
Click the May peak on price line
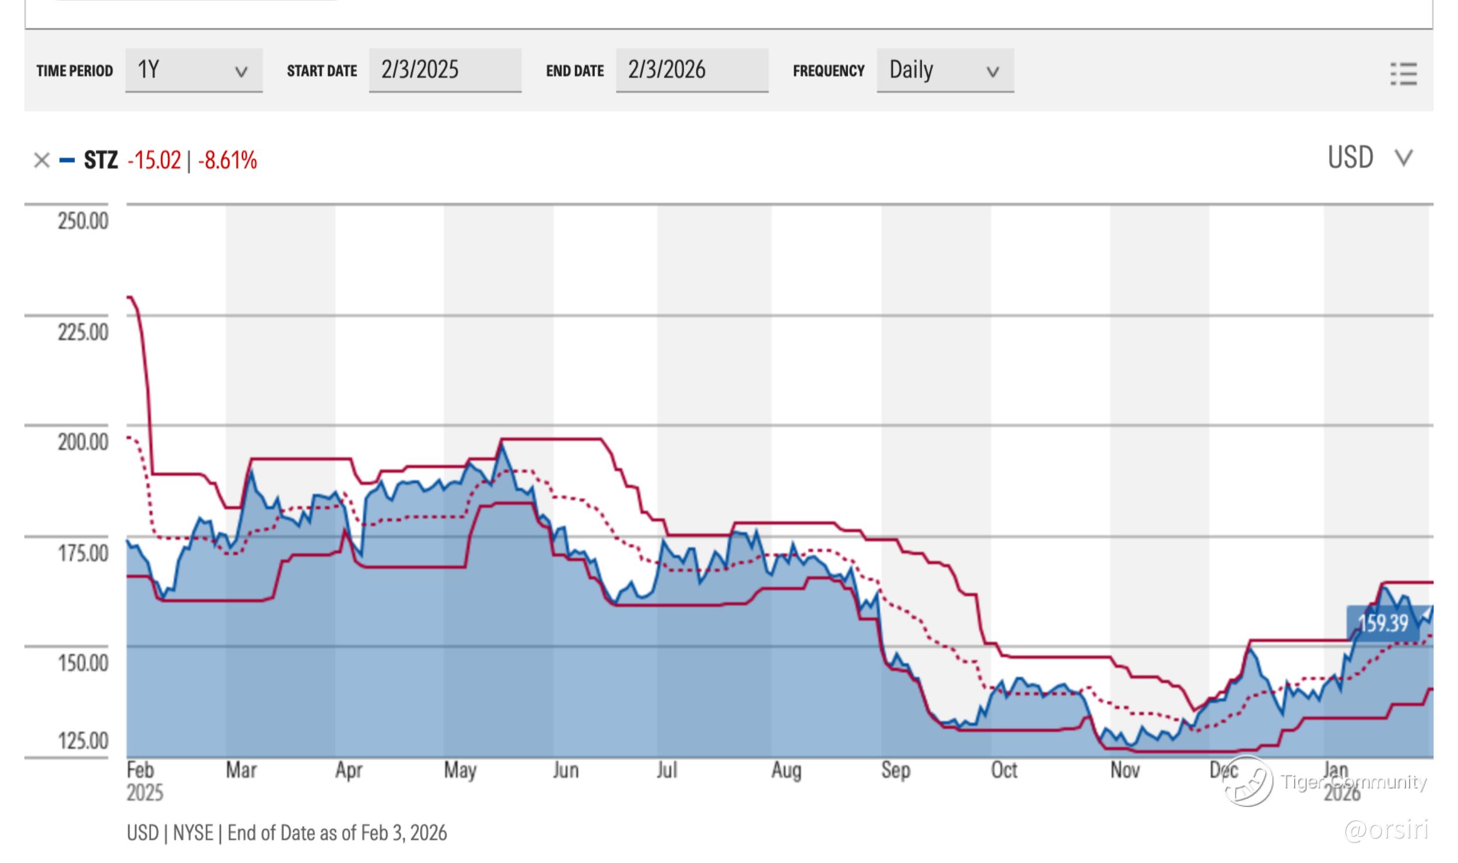point(502,445)
